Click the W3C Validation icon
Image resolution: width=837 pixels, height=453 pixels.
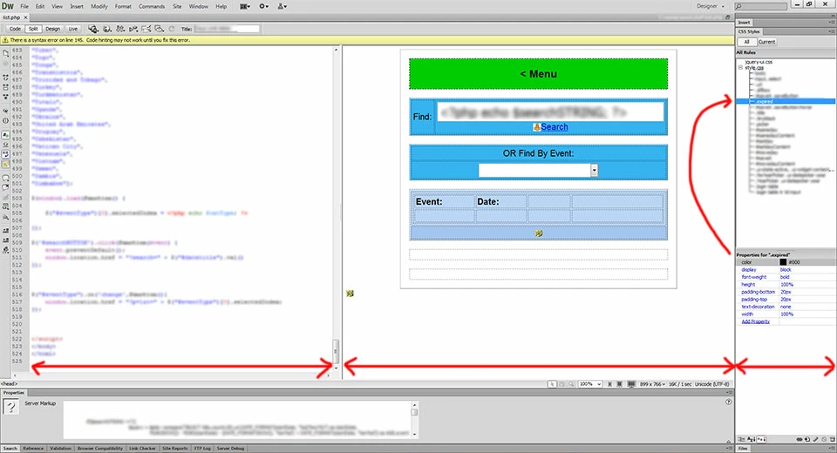[133, 29]
